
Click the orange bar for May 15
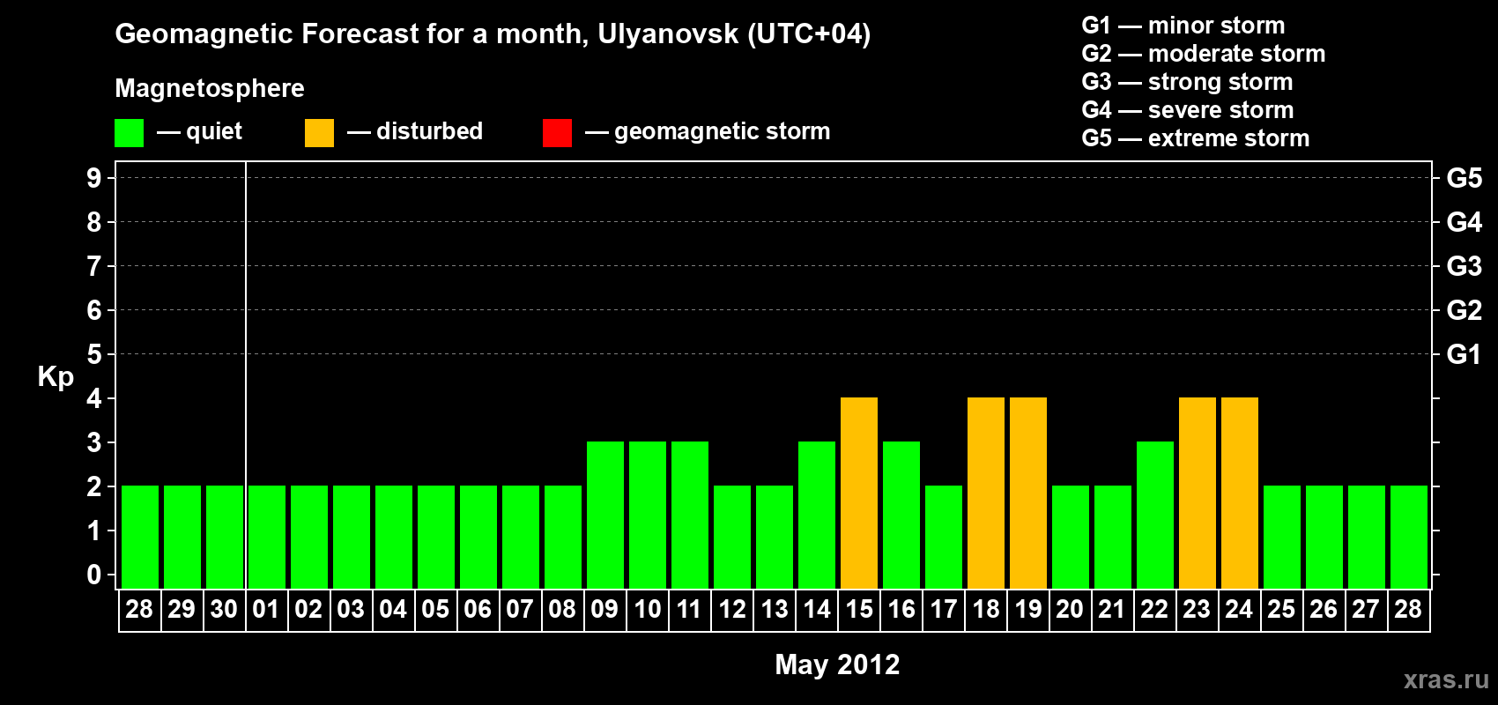(x=859, y=493)
